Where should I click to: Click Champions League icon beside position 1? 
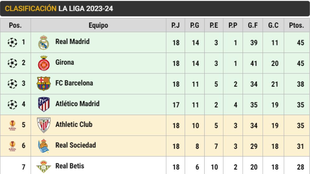tap(12, 42)
